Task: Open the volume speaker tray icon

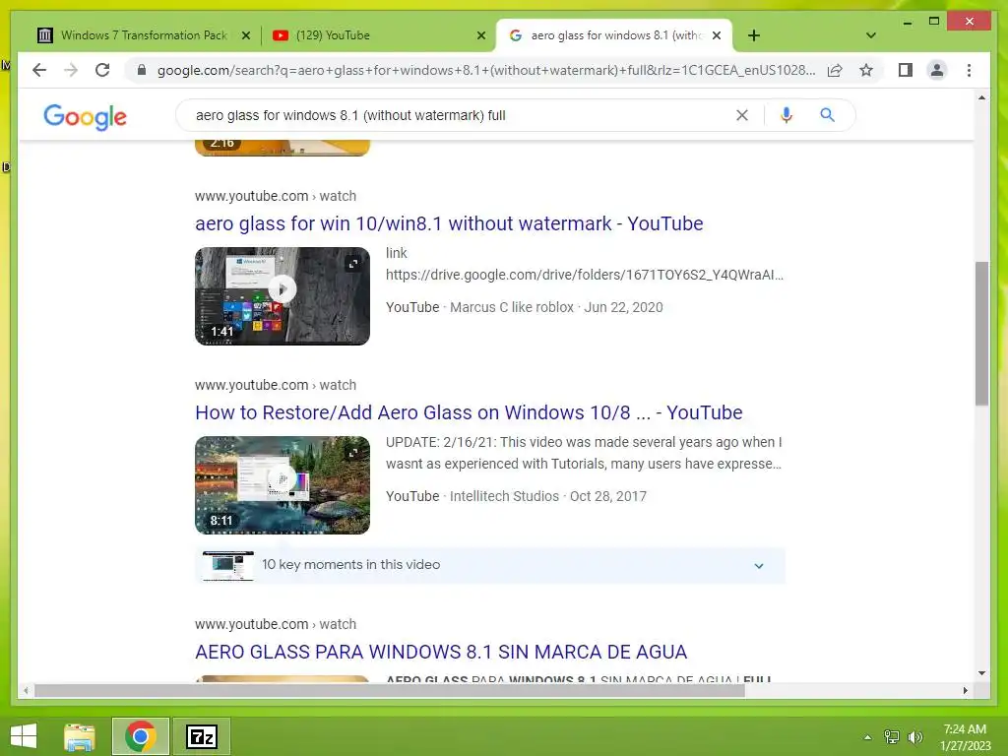Action: click(915, 737)
